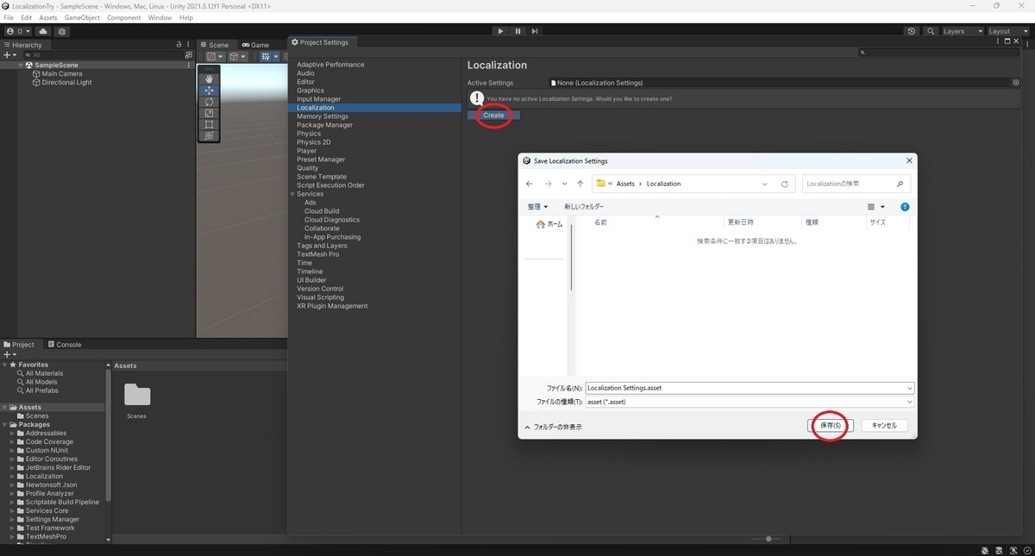This screenshot has width=1035, height=556.
Task: Open the Component menu
Action: pos(123,17)
